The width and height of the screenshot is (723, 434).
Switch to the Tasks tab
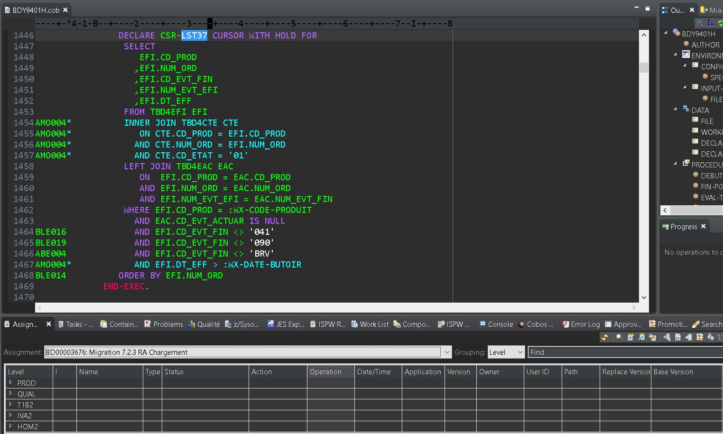tap(75, 324)
